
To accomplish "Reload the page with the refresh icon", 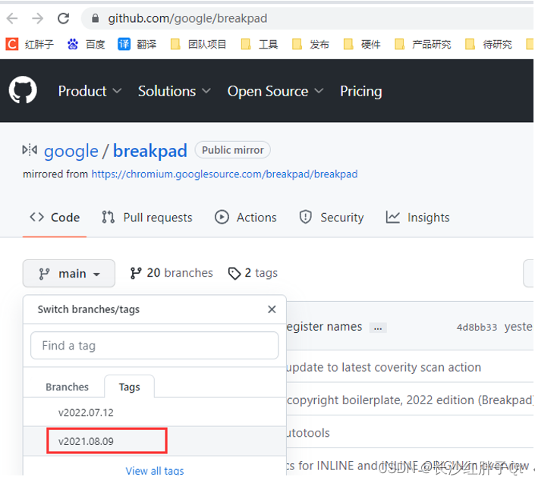I will [64, 18].
